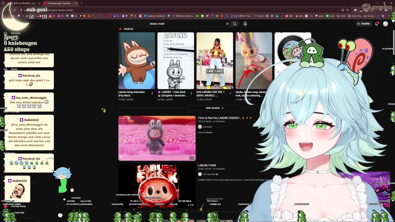Reload the page with refresh icon

pos(14,10)
